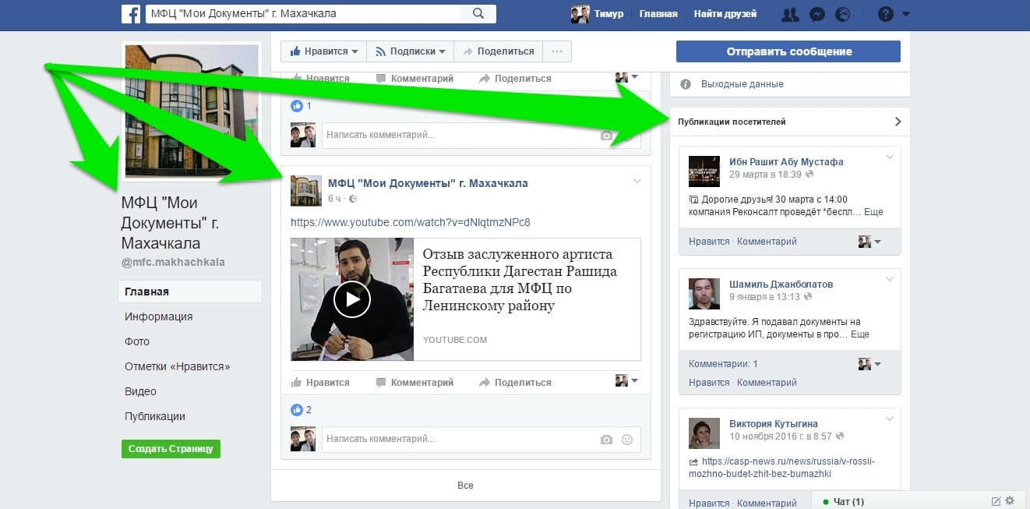Click the page avatar next to the 6 ч post
The width and height of the screenshot is (1030, 509).
tap(305, 190)
